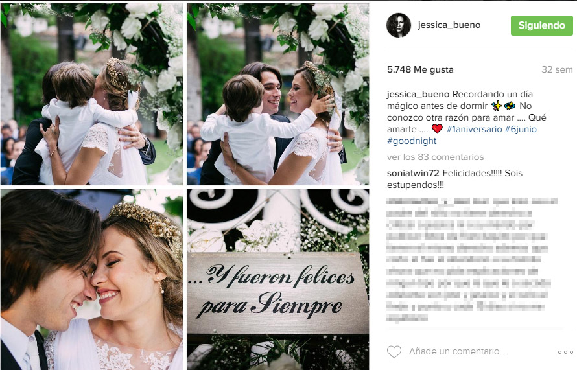Click the Añade un comentario field

tap(457, 352)
